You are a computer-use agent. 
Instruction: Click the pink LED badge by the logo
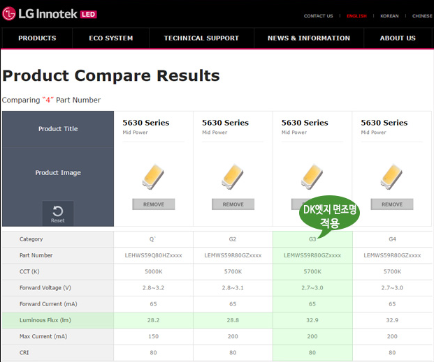[88, 15]
